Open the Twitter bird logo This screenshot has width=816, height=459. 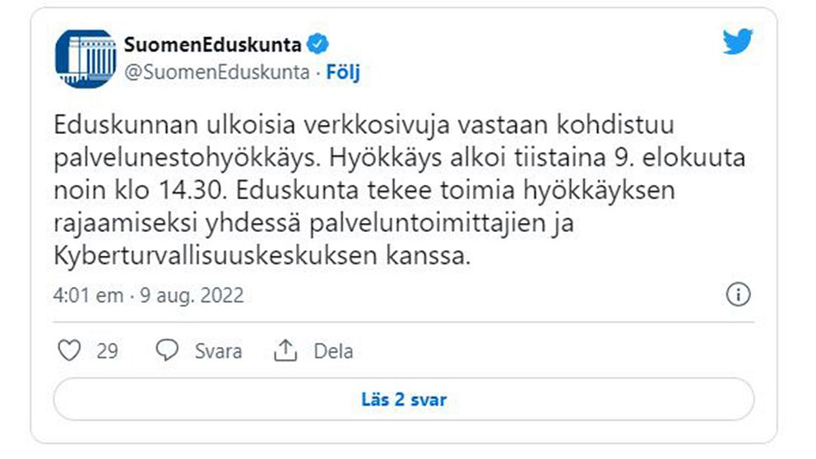click(x=737, y=42)
